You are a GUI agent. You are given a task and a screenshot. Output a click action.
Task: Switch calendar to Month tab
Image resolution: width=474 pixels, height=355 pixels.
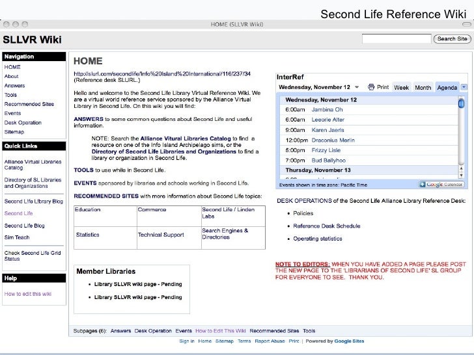coord(423,87)
